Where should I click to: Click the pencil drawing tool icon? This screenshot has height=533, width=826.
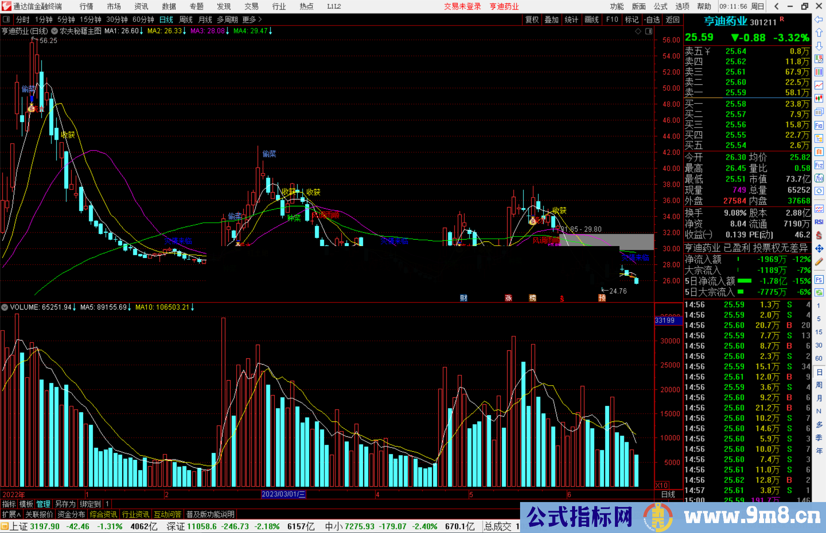click(819, 262)
